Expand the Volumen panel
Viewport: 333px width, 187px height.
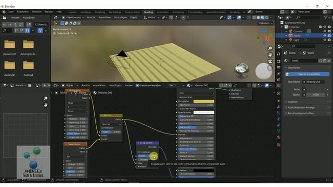292,102
